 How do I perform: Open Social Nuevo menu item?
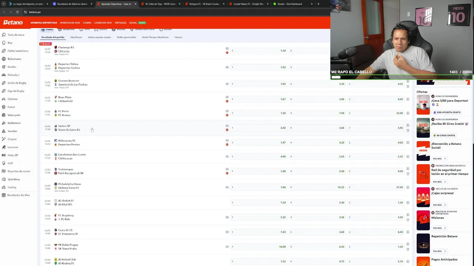(x=137, y=23)
